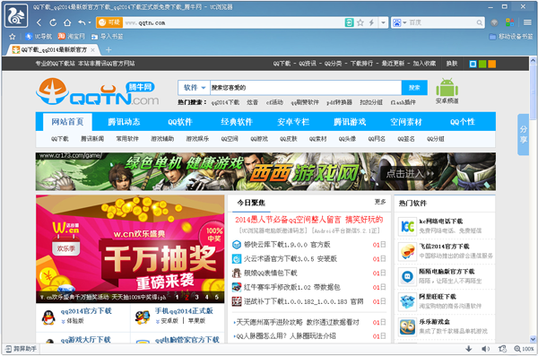Click the UC browser squirrel logo
The image size is (538, 356).
(x=16, y=16)
